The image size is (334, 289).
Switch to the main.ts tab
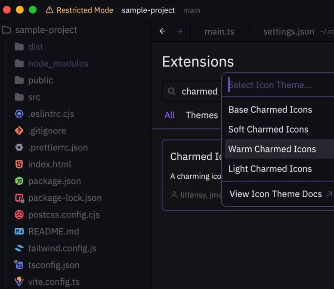[x=219, y=31]
